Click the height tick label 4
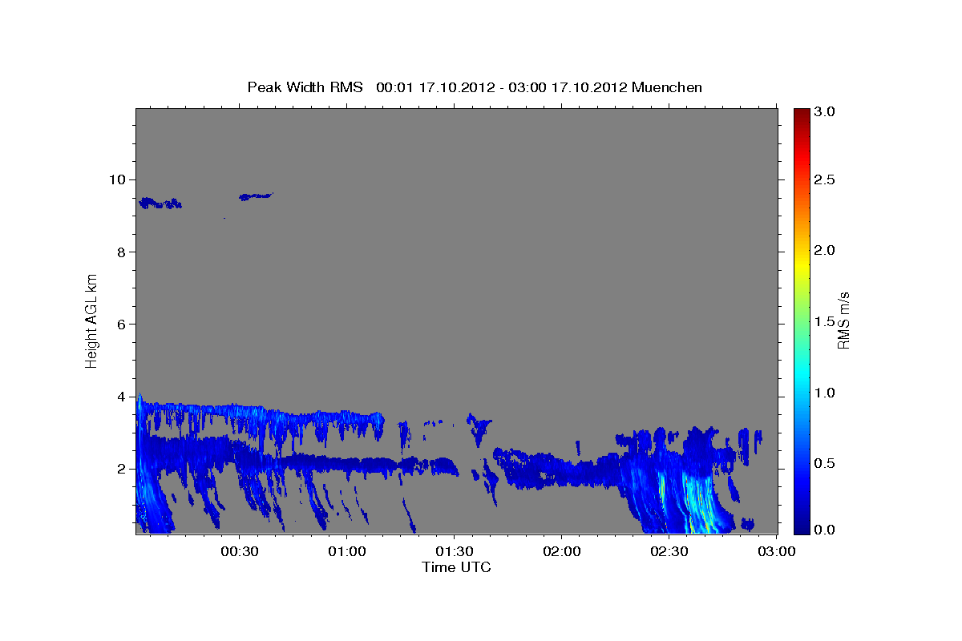This screenshot has height=641, width=962. (122, 397)
